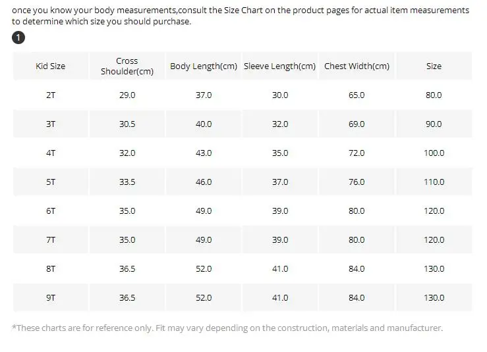The width and height of the screenshot is (487, 352).
Task: Select the 6T row label
Action: (x=51, y=211)
